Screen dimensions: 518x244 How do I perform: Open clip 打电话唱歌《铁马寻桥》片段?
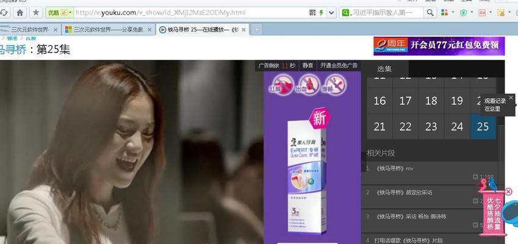click(409, 240)
